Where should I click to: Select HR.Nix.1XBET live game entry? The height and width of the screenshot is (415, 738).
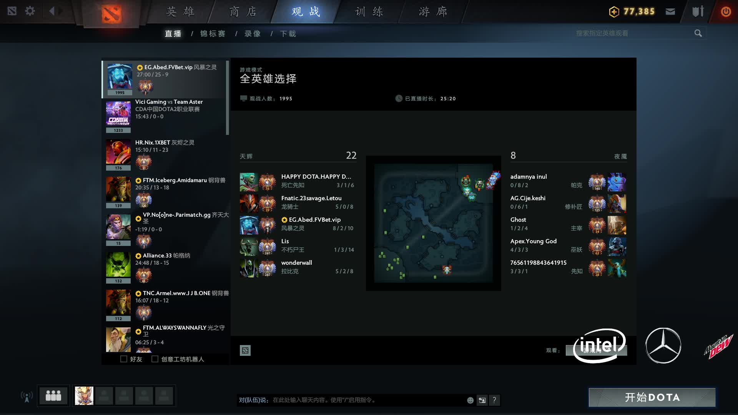[x=165, y=155]
